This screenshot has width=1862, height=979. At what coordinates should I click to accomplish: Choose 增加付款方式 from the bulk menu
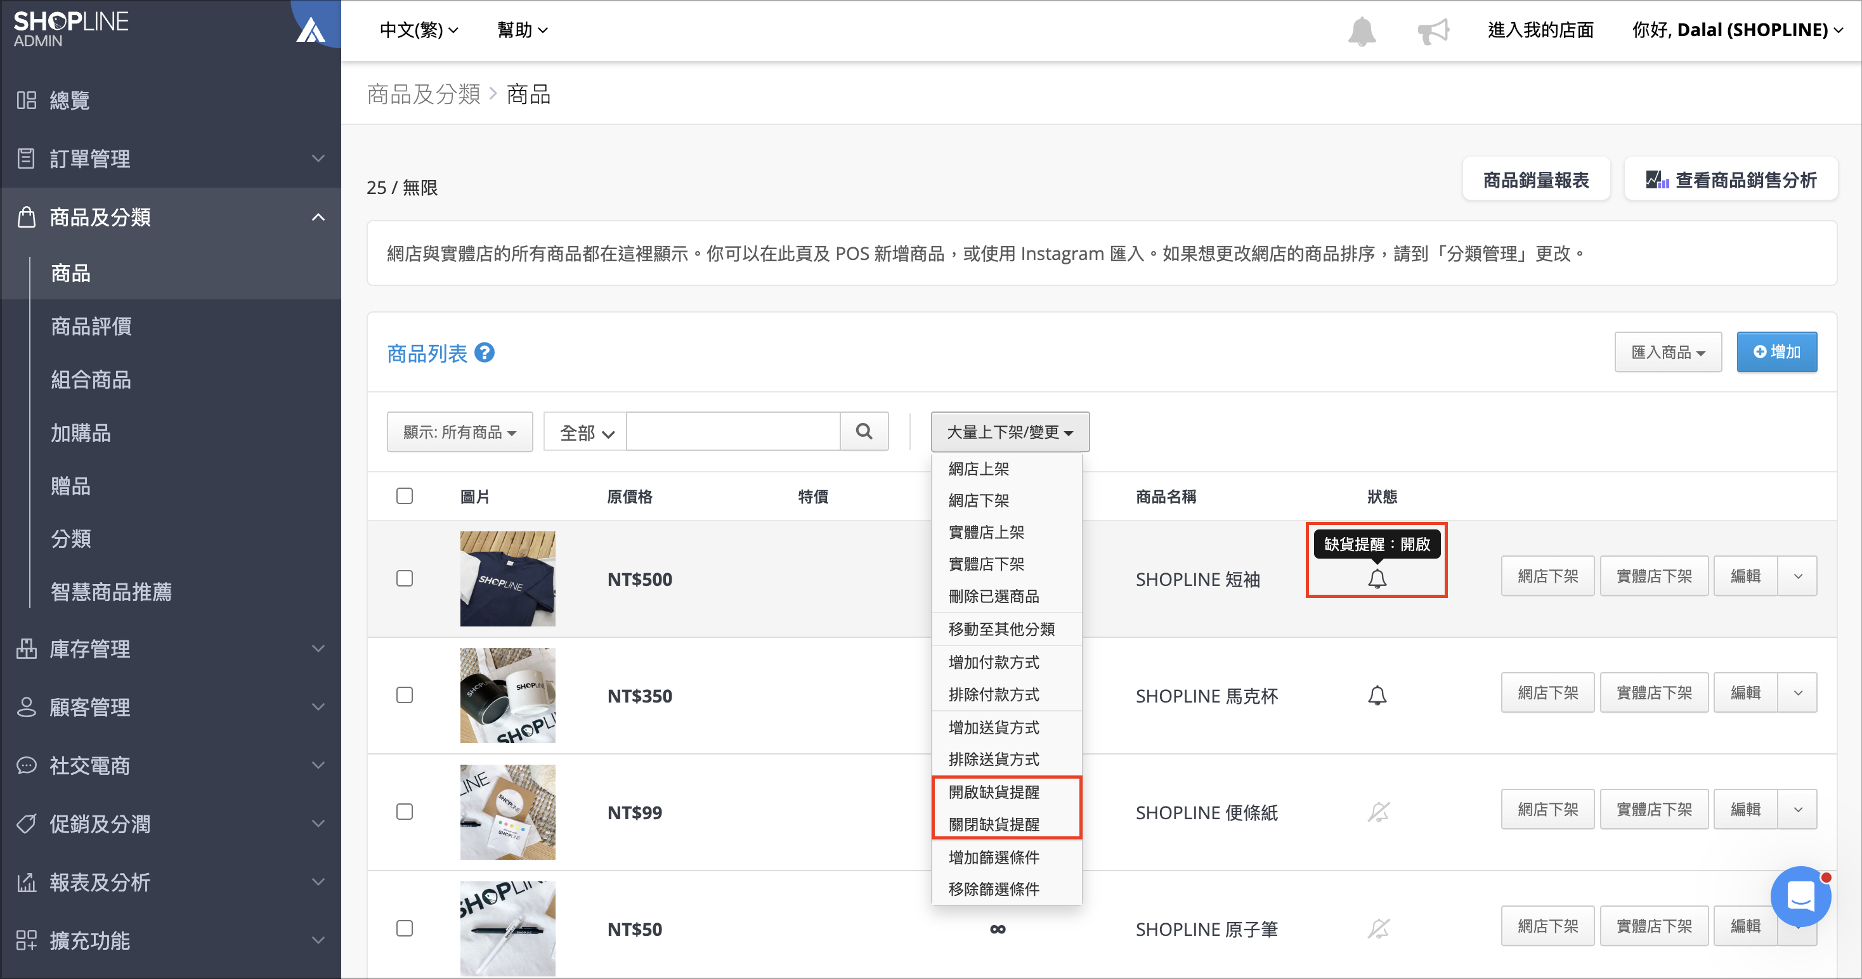point(1007,662)
